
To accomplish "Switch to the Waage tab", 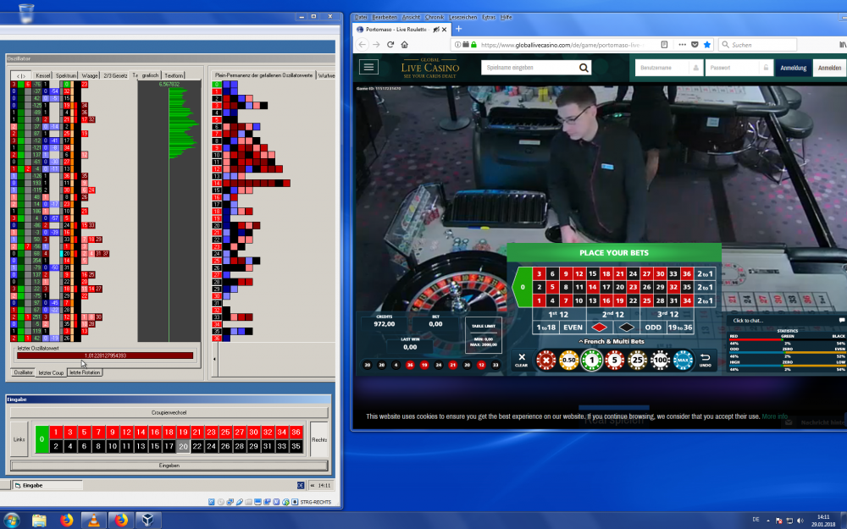I will [x=90, y=75].
